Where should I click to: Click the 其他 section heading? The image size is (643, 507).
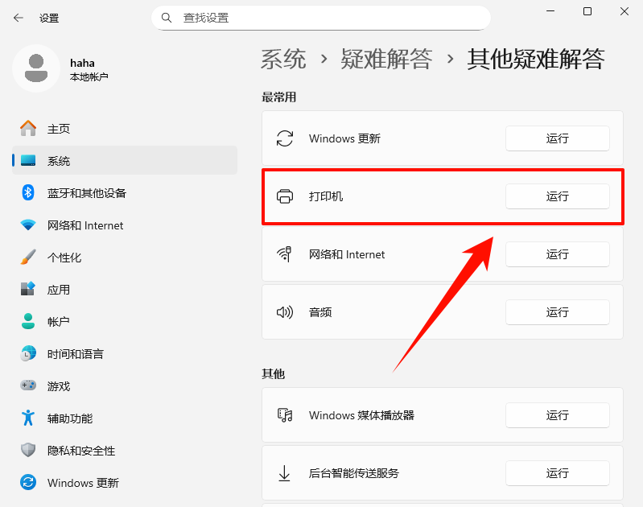(273, 373)
